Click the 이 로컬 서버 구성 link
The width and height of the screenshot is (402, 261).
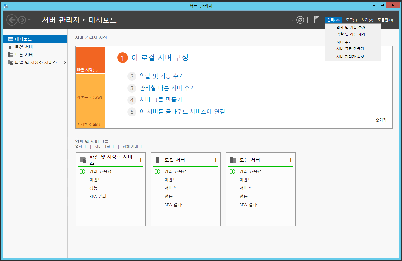[160, 58]
